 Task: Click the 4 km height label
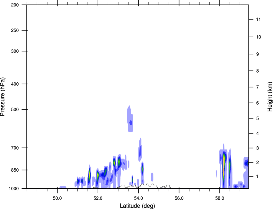click(258, 133)
